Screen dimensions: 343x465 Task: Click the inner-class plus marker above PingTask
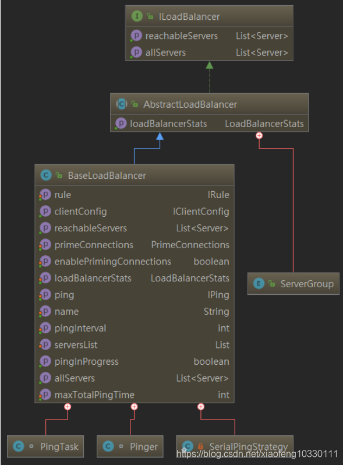point(68,407)
